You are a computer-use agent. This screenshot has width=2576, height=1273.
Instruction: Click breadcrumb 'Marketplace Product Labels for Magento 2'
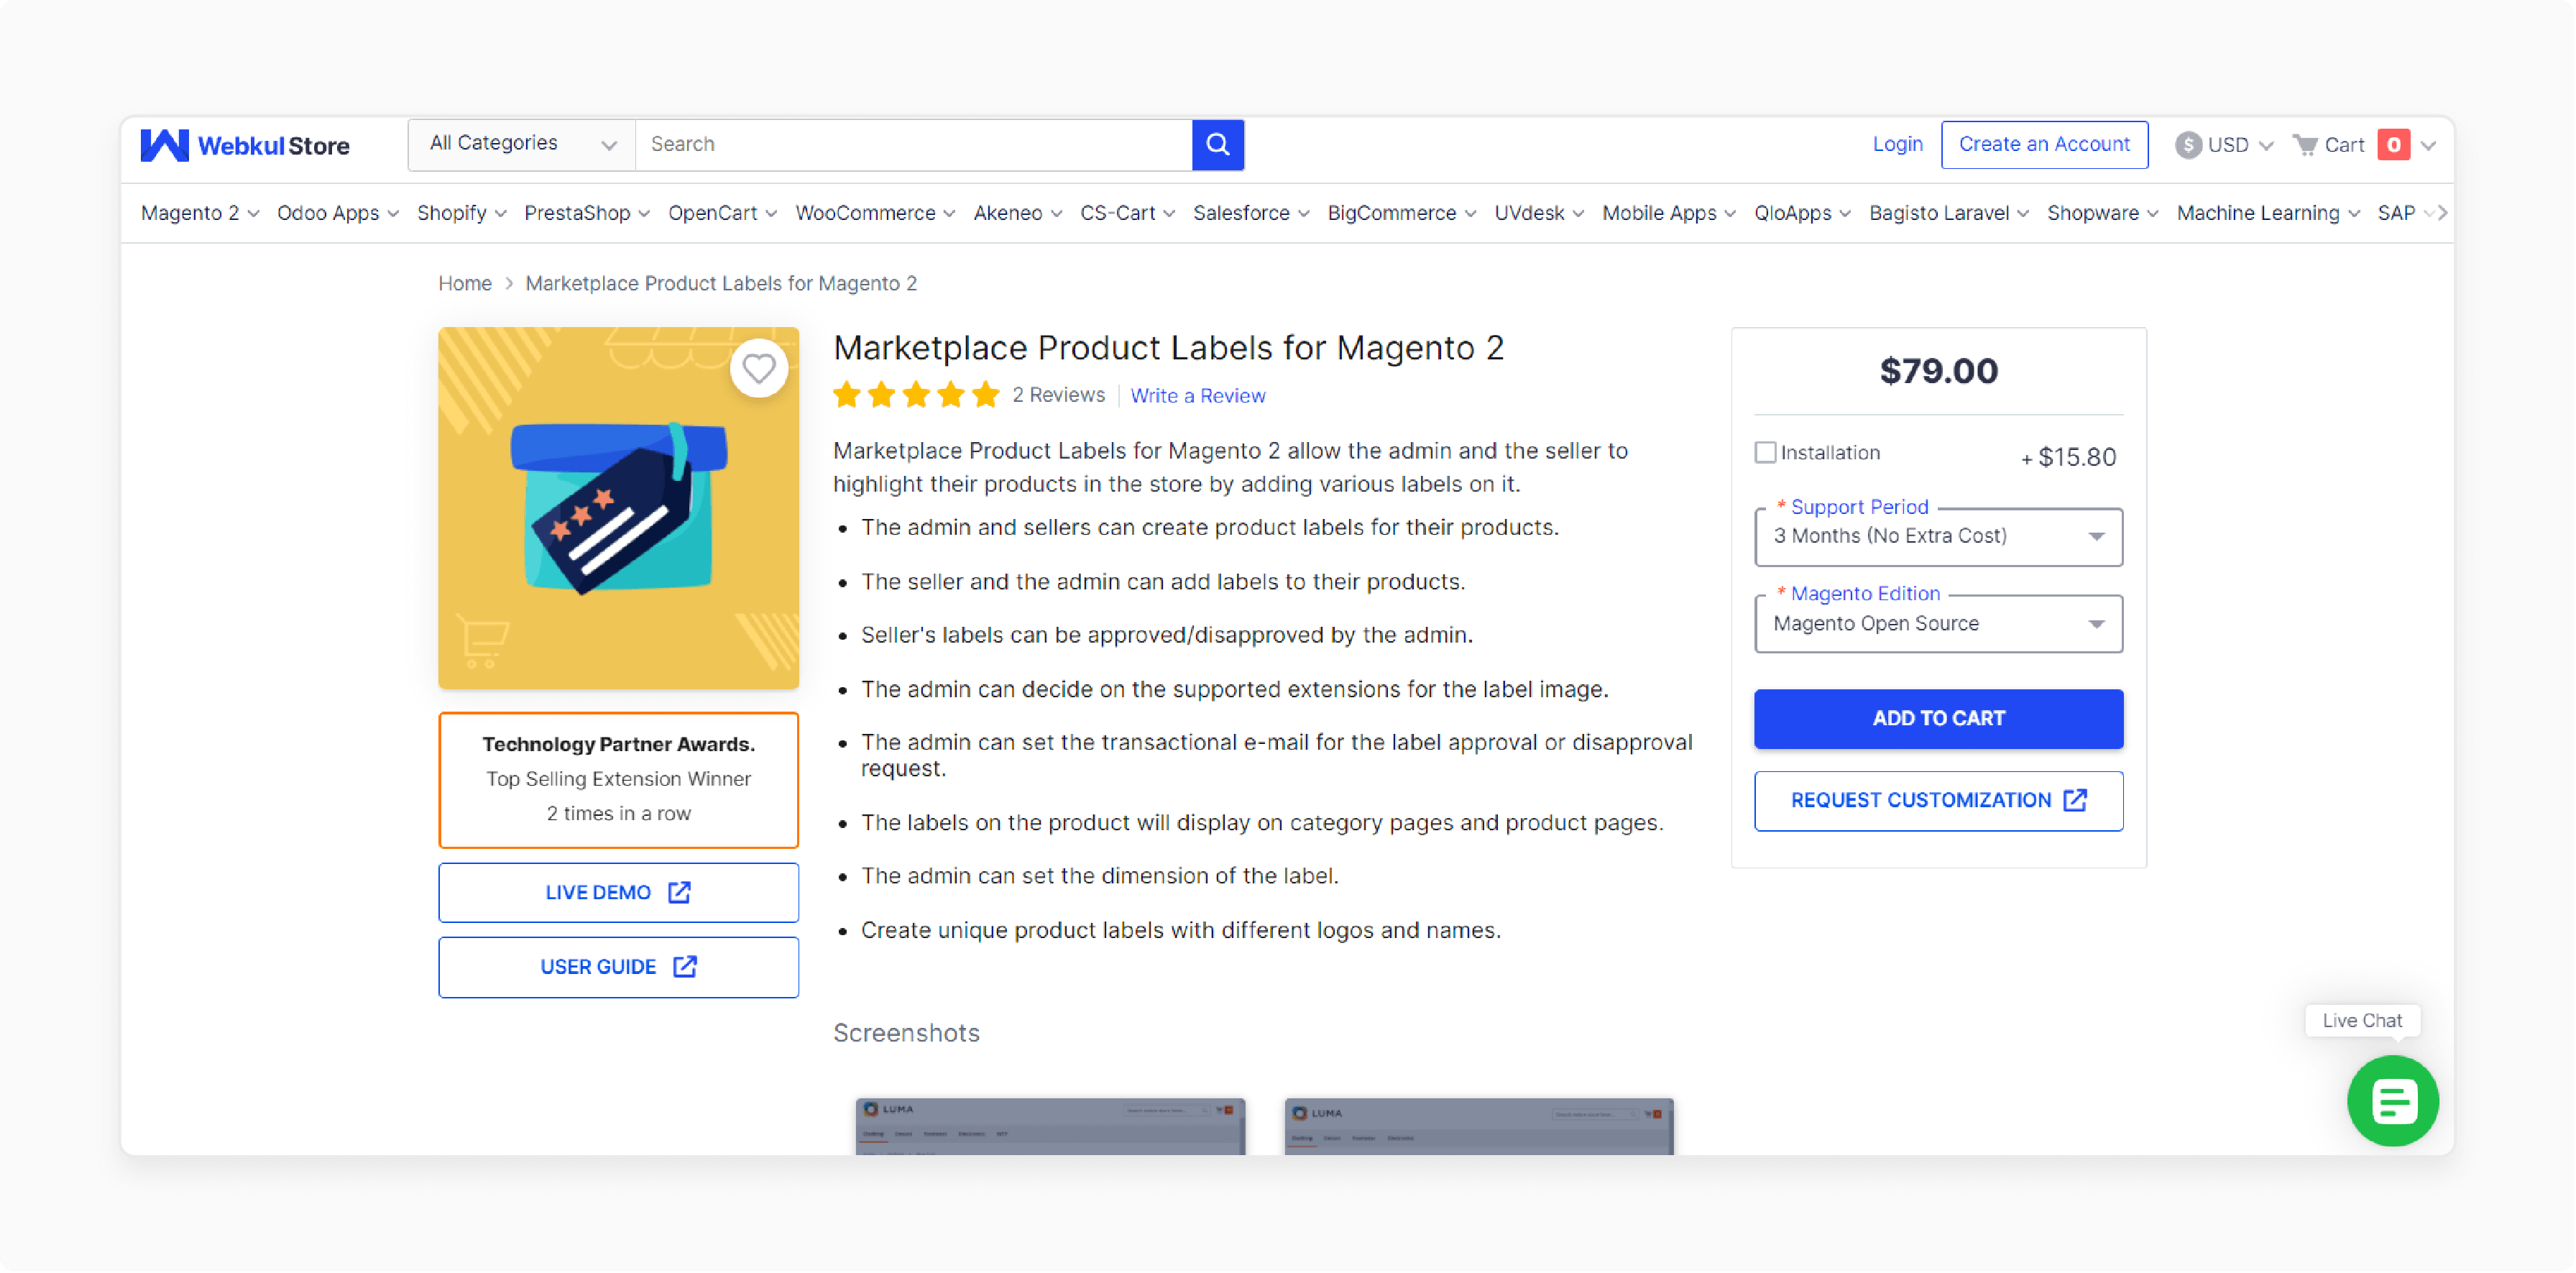point(721,283)
